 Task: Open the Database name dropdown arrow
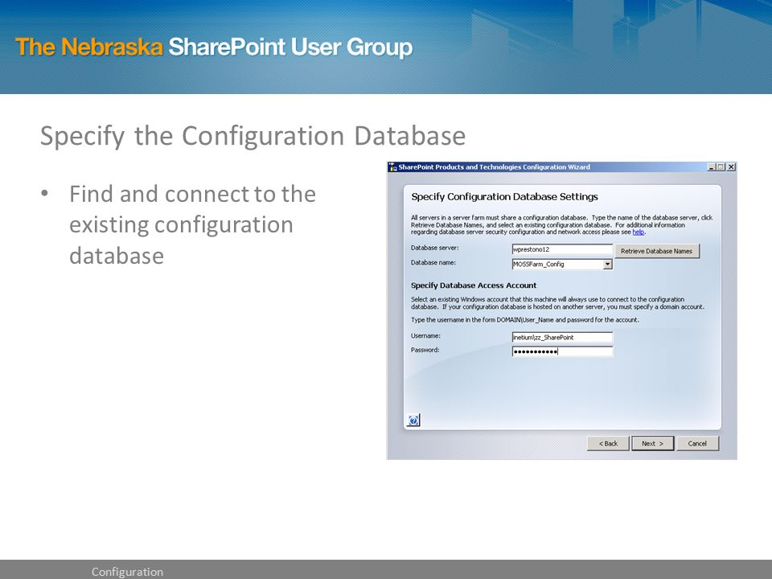pyautogui.click(x=608, y=265)
